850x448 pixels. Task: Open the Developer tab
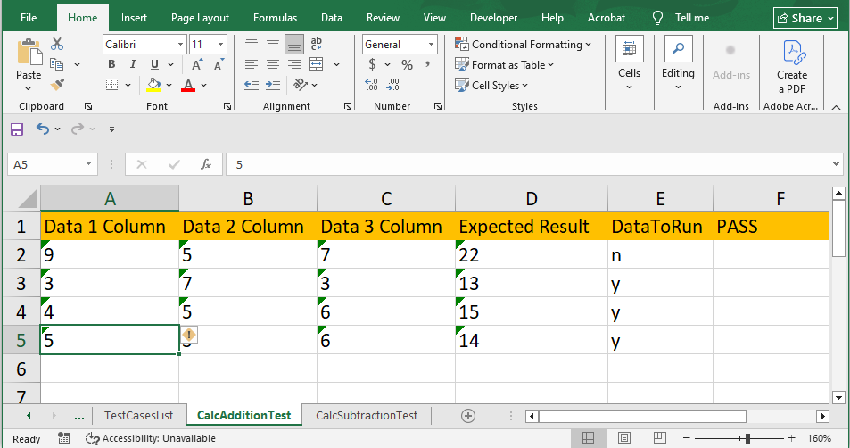[x=493, y=18]
